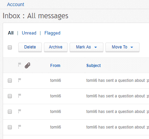
Task: Open the Move To dropdown
Action: (x=122, y=47)
